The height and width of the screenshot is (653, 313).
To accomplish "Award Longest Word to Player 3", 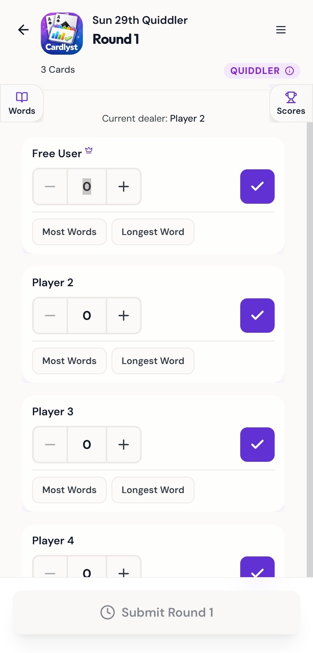I will 153,490.
